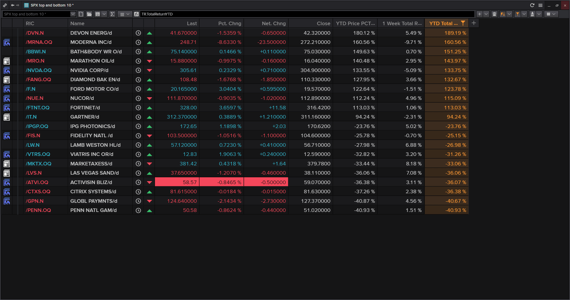
Task: Select the highlighted 58.57 Last cell for ATVI
Action: point(177,182)
